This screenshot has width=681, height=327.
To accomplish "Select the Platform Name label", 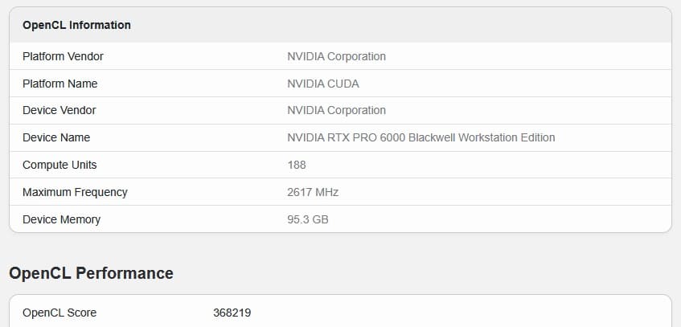I will click(60, 84).
